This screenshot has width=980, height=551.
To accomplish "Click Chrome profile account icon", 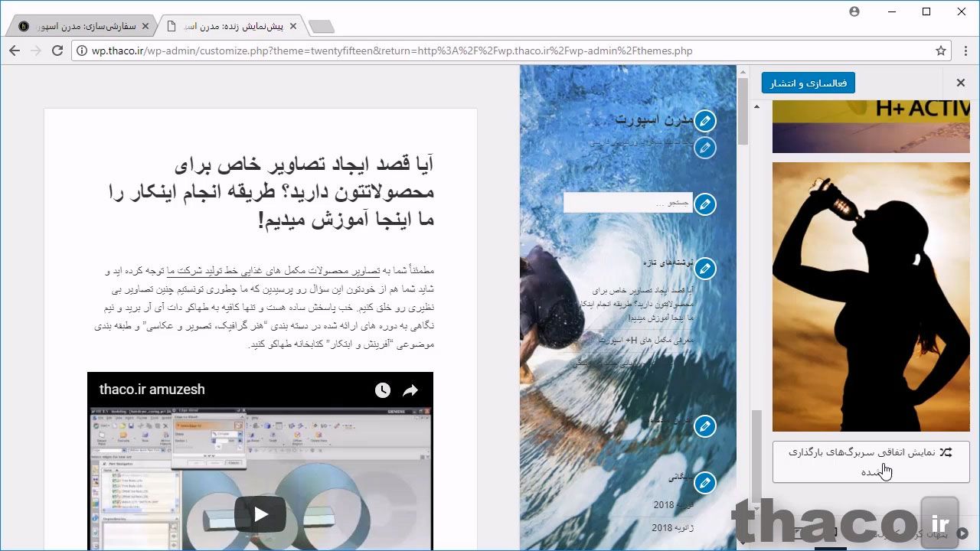I will click(x=854, y=11).
